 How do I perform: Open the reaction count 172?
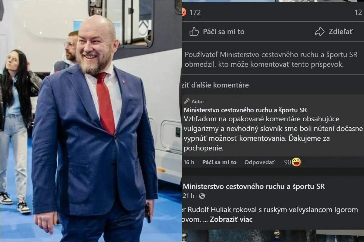195,12
